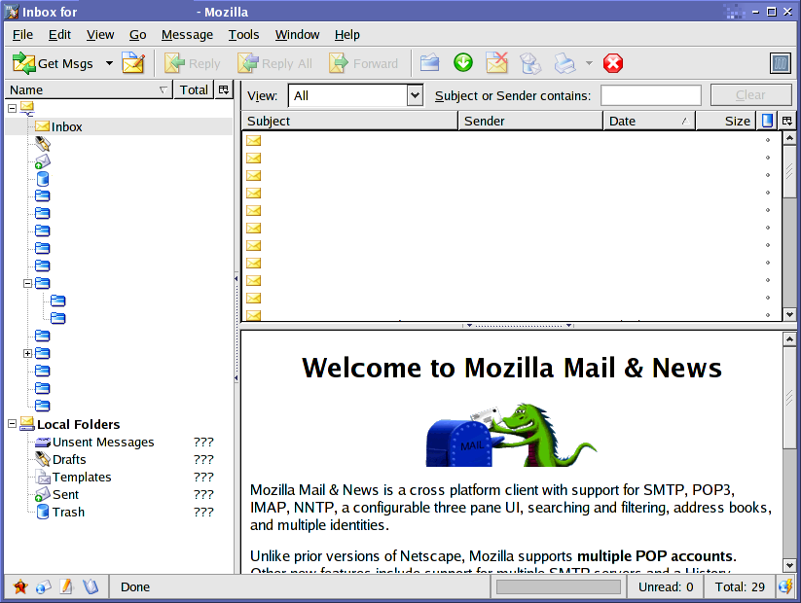
Task: Click the Print printer icon
Action: [565, 63]
